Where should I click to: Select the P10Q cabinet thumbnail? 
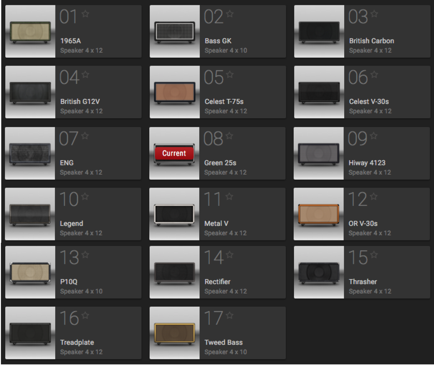click(30, 272)
